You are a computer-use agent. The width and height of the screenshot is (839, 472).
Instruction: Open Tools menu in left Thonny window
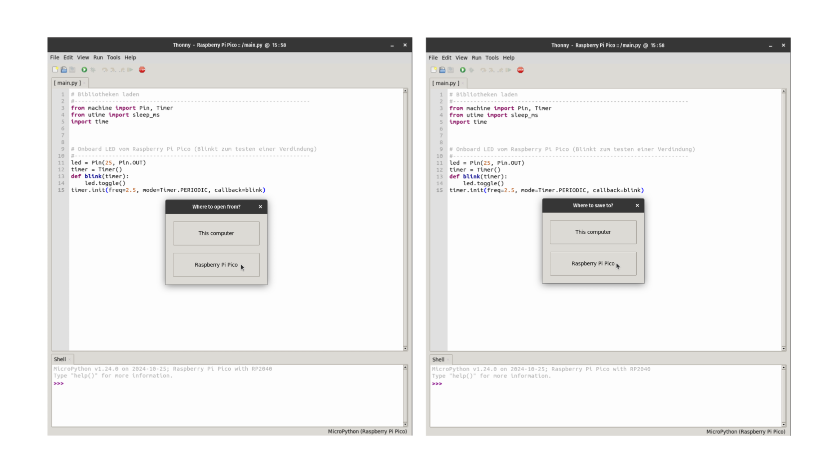point(113,57)
